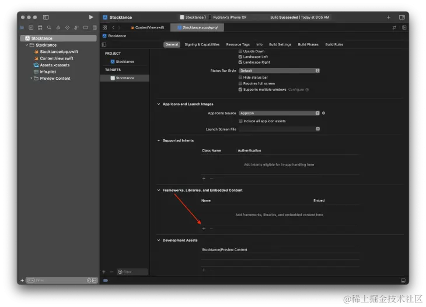Open Launch Screen File dropdown

pyautogui.click(x=279, y=129)
